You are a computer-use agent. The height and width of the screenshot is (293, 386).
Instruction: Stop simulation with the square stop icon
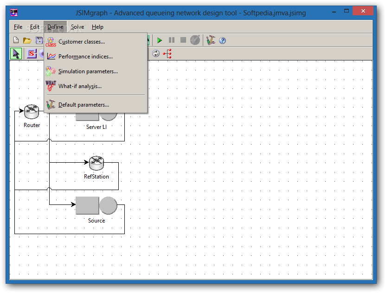(x=183, y=40)
